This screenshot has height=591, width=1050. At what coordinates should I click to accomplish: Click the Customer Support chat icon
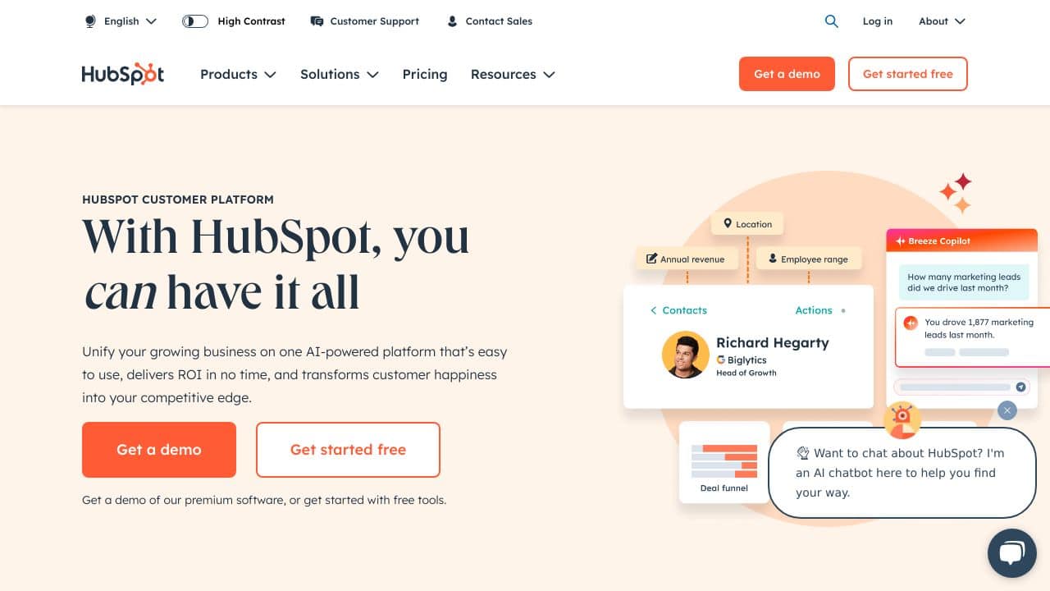317,21
